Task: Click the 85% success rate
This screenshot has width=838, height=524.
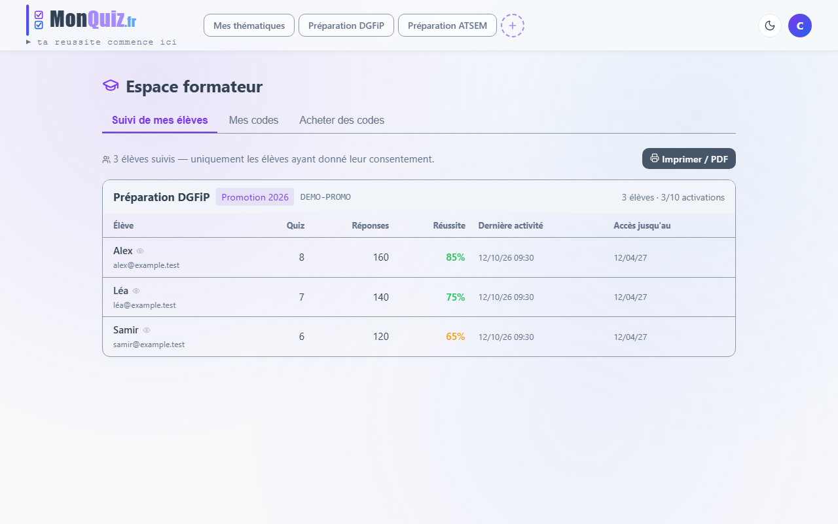Action: coord(456,257)
